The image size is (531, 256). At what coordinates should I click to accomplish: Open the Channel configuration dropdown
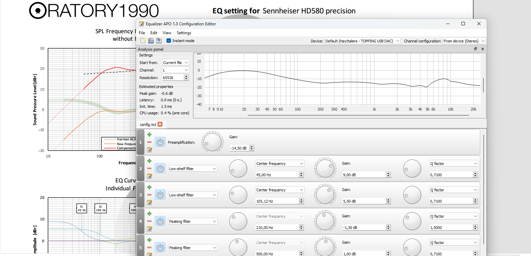(464, 41)
